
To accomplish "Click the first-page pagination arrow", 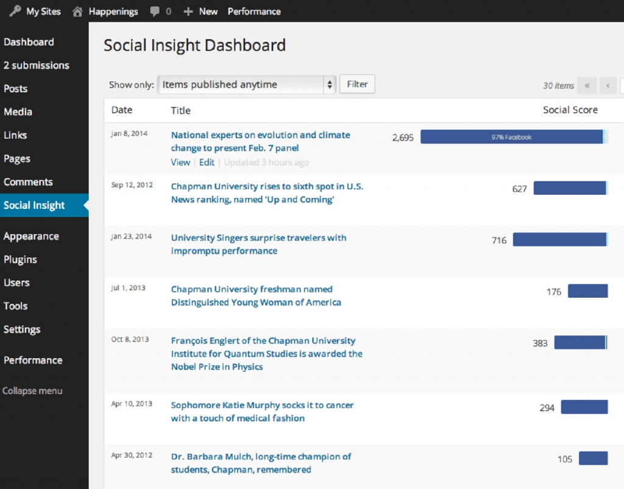I will (587, 86).
